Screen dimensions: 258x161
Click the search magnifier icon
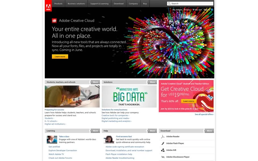169,3
